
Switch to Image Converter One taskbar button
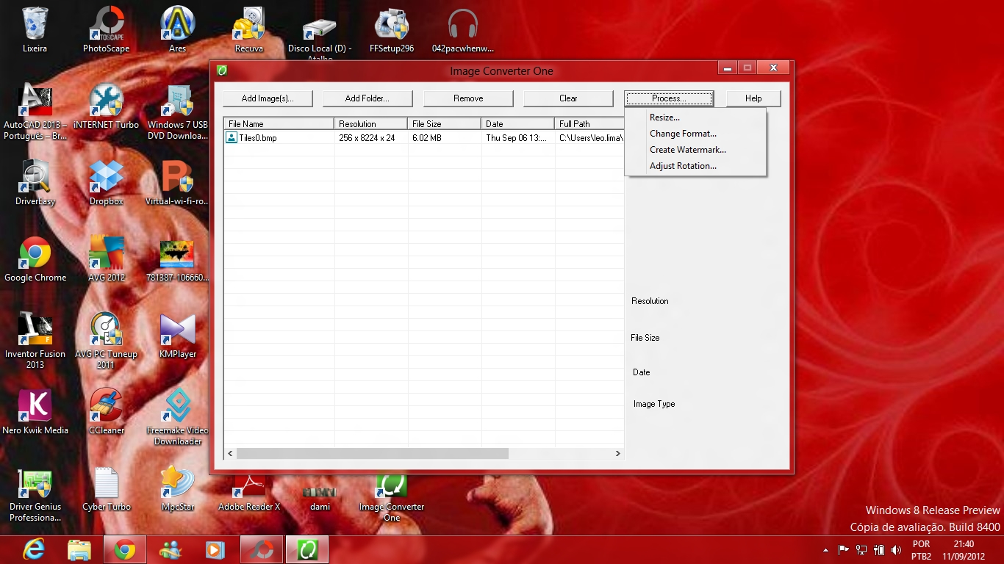click(307, 549)
